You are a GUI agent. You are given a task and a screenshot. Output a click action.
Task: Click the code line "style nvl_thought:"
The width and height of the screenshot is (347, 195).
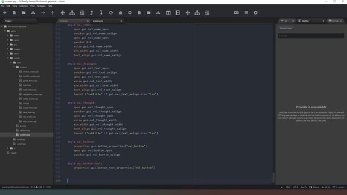click(81, 102)
